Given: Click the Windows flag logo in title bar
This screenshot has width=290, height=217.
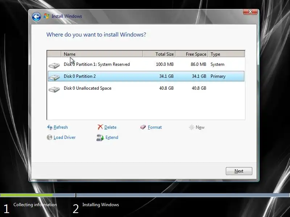Looking at the screenshot, I should 46,16.
